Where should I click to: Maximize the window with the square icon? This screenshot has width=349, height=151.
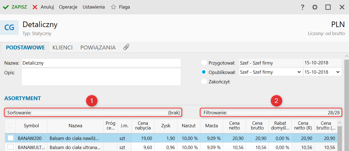pos(328,7)
